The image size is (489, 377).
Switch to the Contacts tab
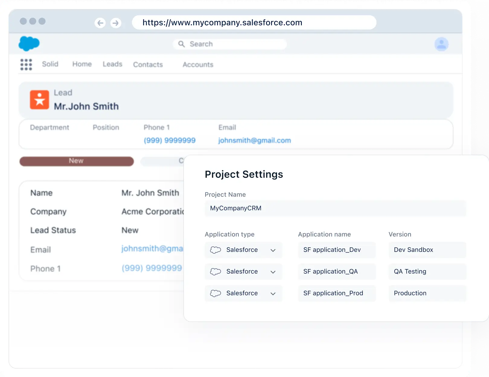coord(148,64)
